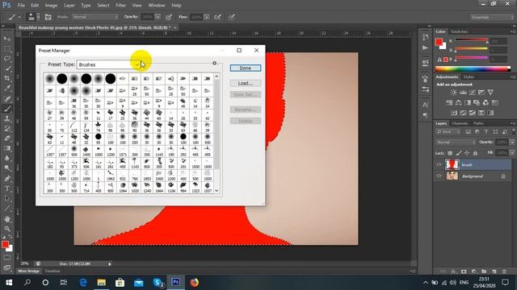Open the History panel icon

(x=426, y=37)
